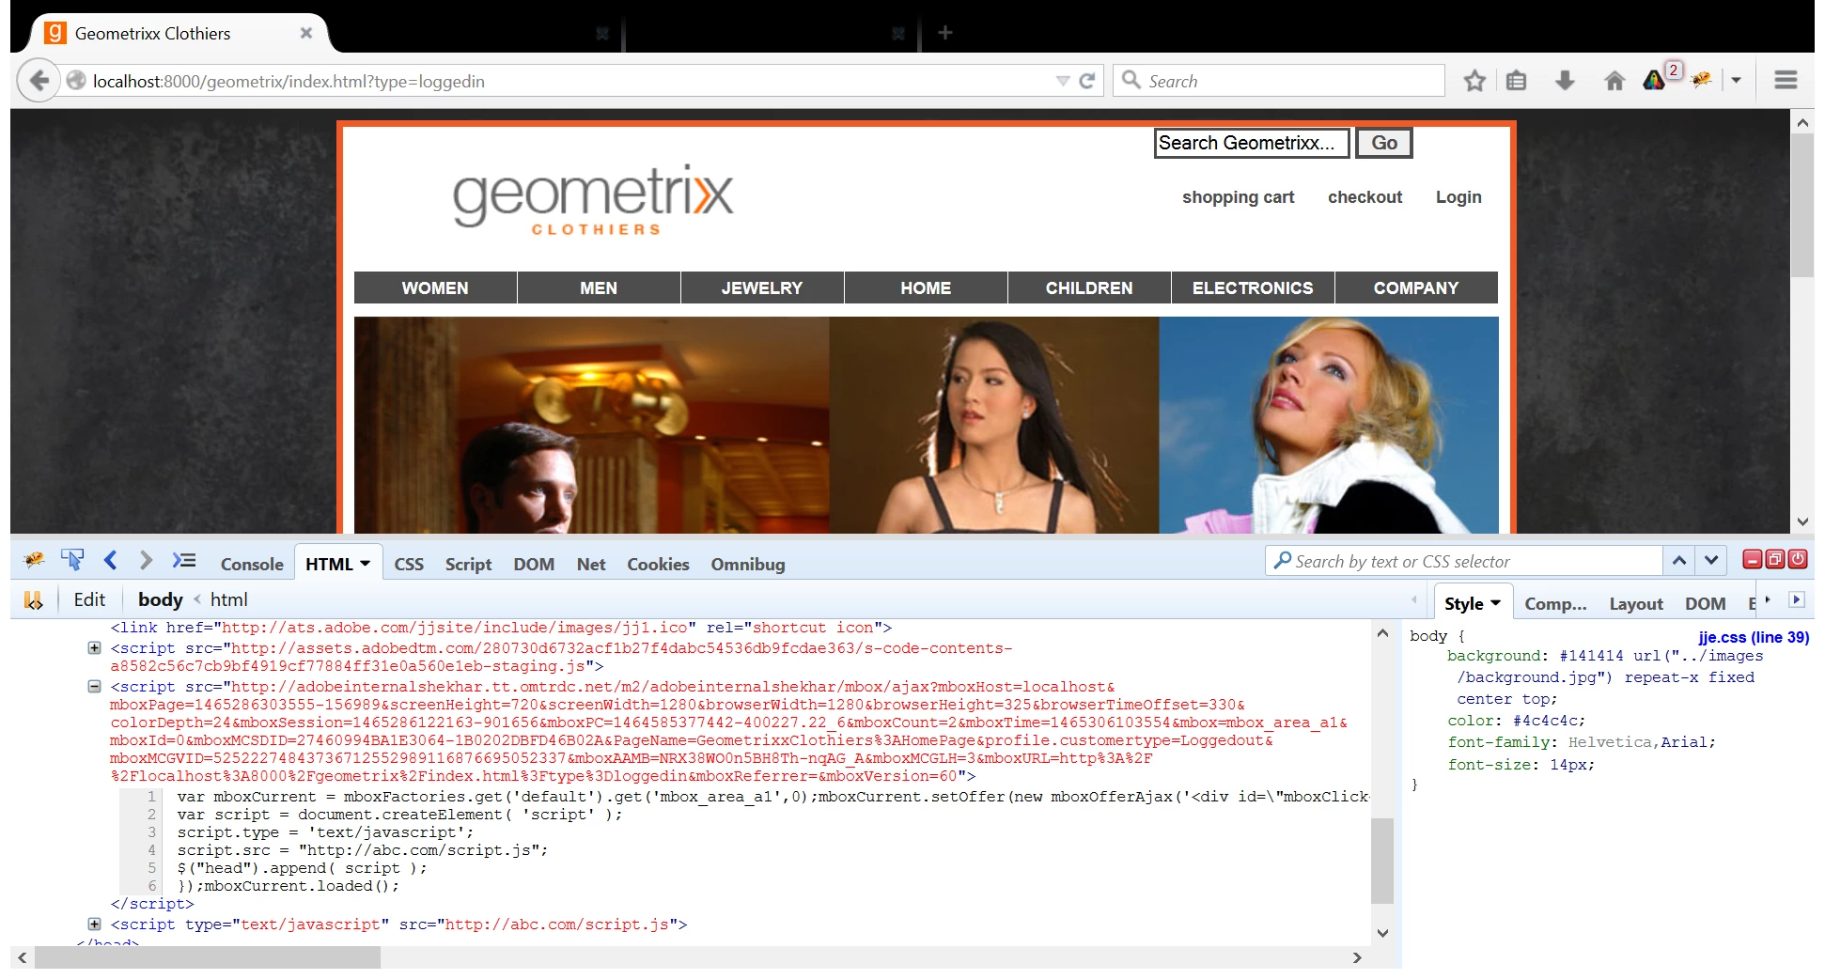Open the ELECTRONICS navigation menu item
1825x979 pixels.
[1253, 287]
